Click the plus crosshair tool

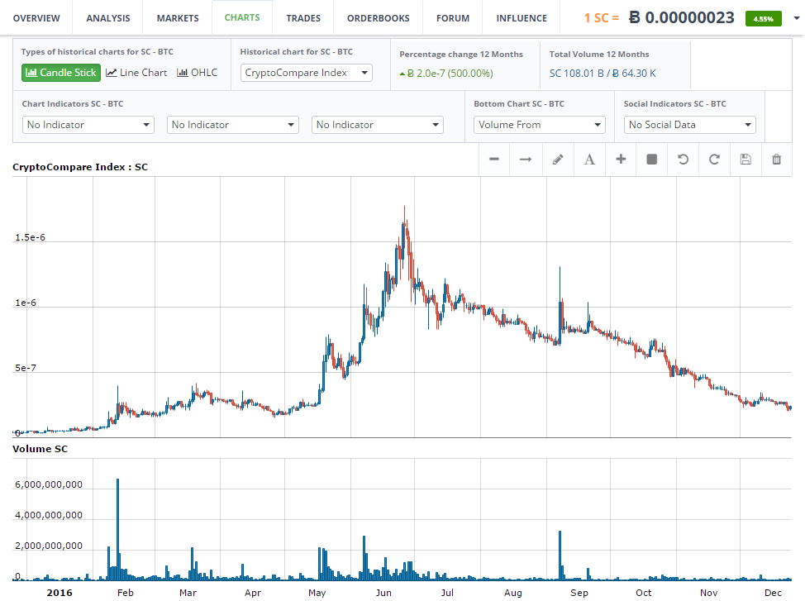click(x=621, y=160)
